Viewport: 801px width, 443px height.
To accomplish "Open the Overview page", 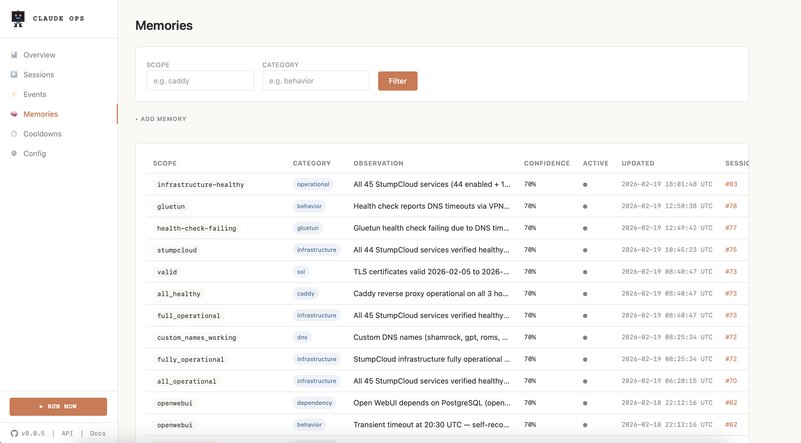I will [39, 55].
